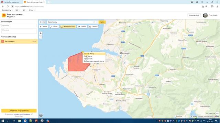220x123 pixels.
Task: Choose Удалить точку in the context menu
Action: coord(94,54)
